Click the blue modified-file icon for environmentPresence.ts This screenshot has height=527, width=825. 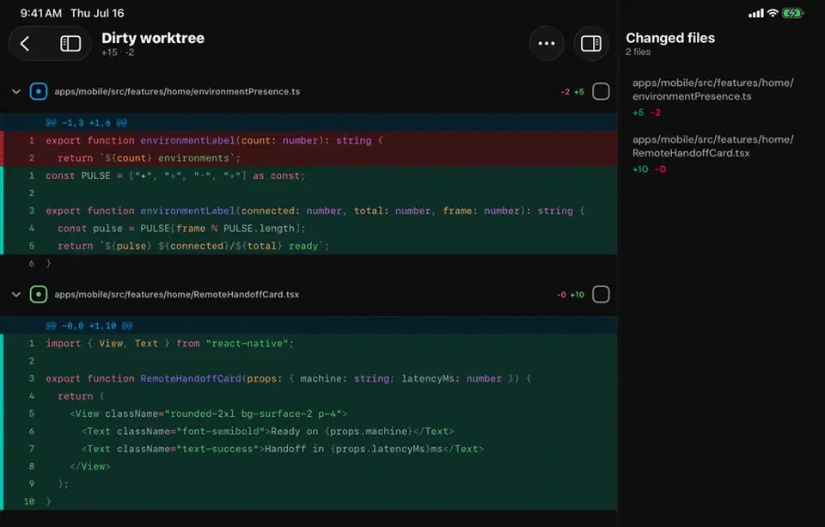[x=39, y=92]
